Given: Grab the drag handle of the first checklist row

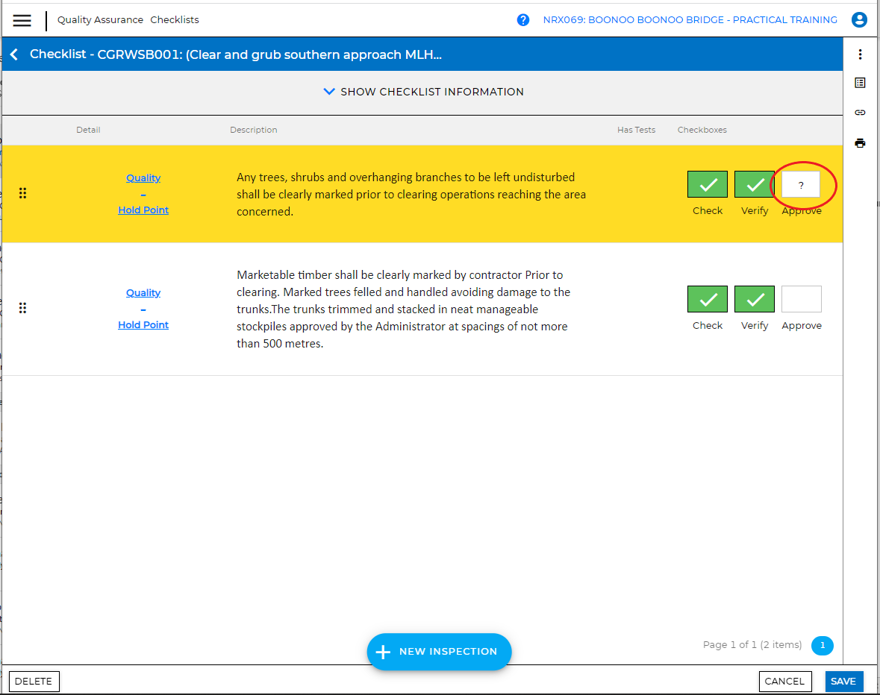Looking at the screenshot, I should point(22,193).
